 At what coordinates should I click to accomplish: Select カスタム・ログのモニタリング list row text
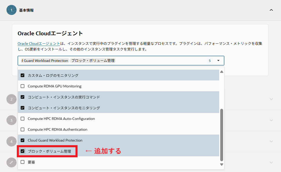tap(53, 76)
